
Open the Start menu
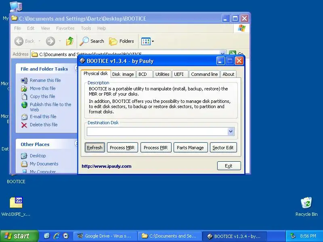pos(19,236)
